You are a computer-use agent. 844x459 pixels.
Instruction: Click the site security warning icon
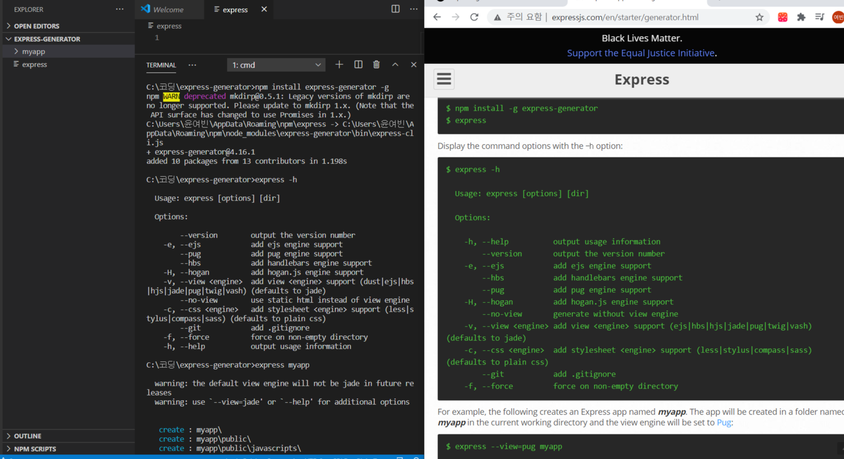point(497,18)
